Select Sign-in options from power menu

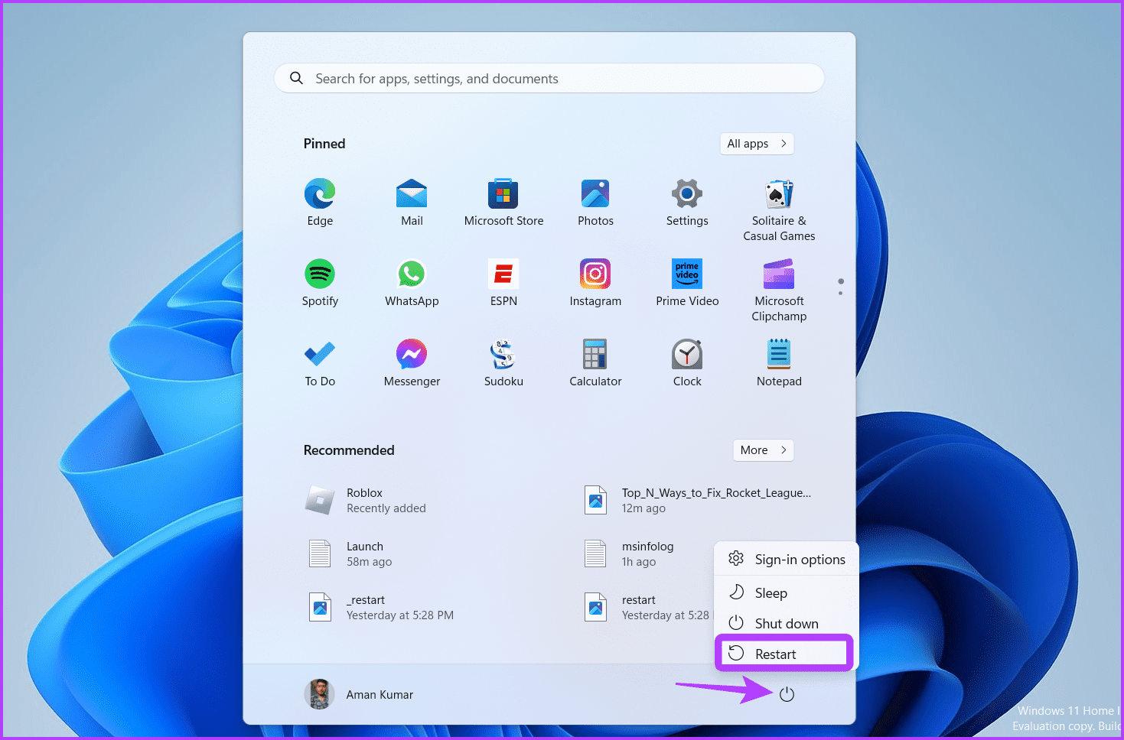tap(787, 560)
